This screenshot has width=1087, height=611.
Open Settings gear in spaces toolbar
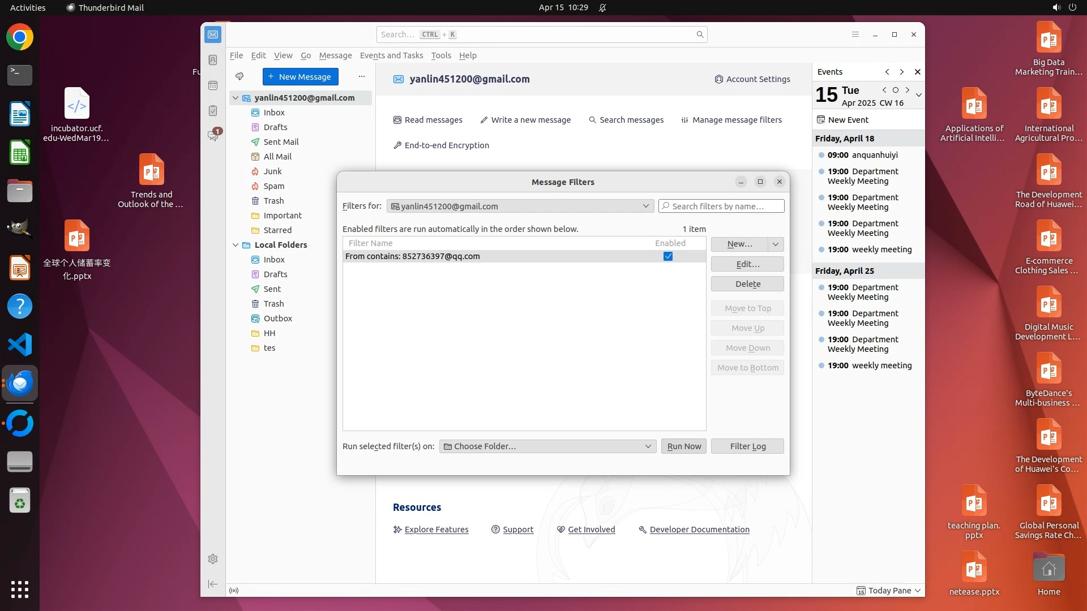(213, 559)
